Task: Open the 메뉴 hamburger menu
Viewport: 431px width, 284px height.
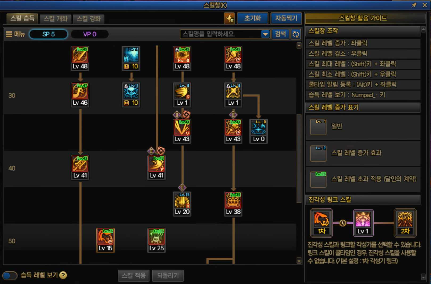Action: coord(15,34)
